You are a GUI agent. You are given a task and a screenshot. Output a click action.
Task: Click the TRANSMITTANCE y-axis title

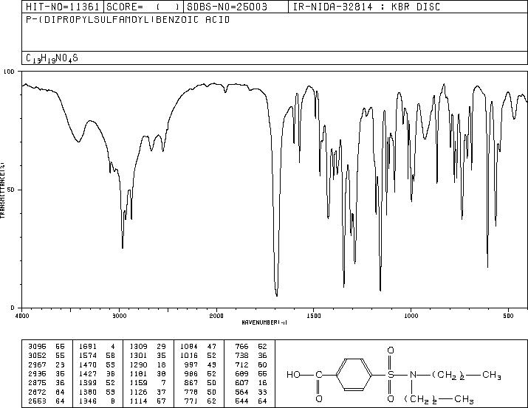click(x=2, y=190)
